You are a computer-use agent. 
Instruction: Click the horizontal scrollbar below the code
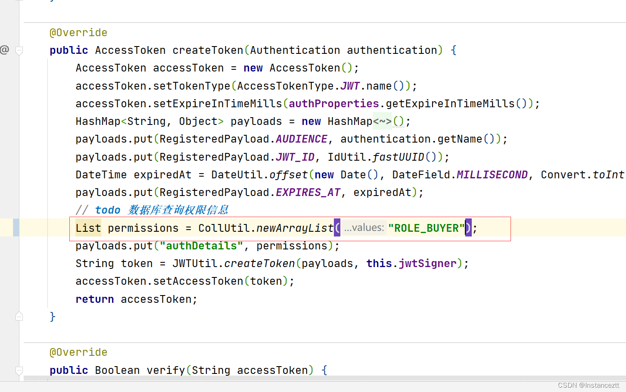325,378
